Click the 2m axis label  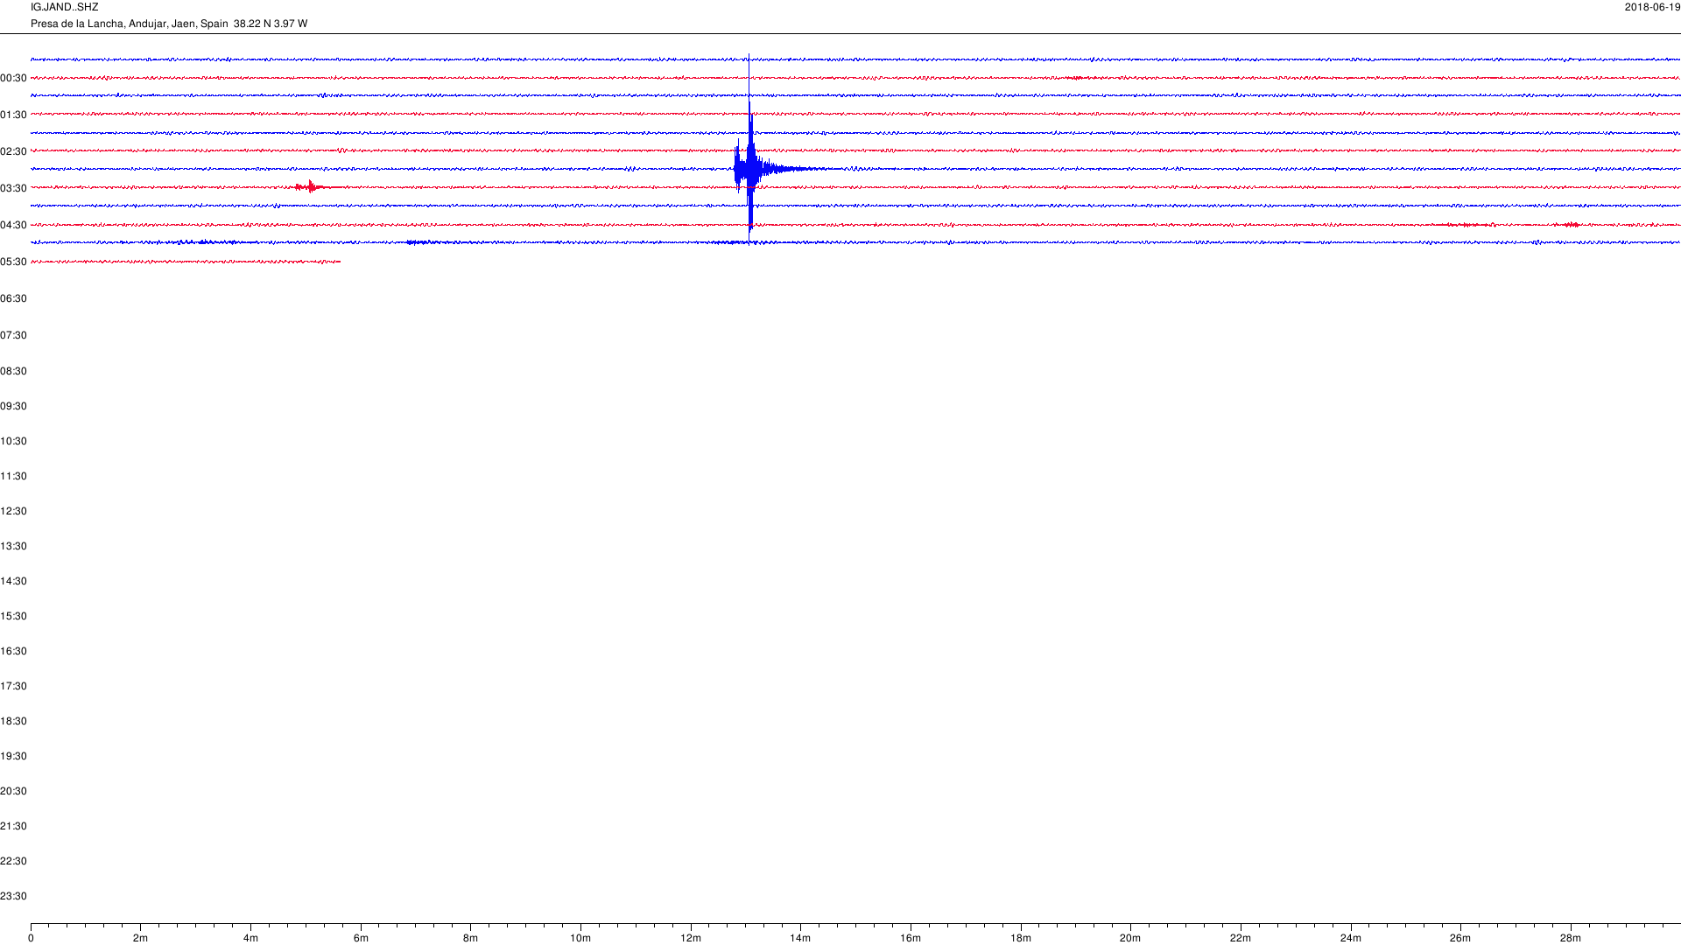140,938
